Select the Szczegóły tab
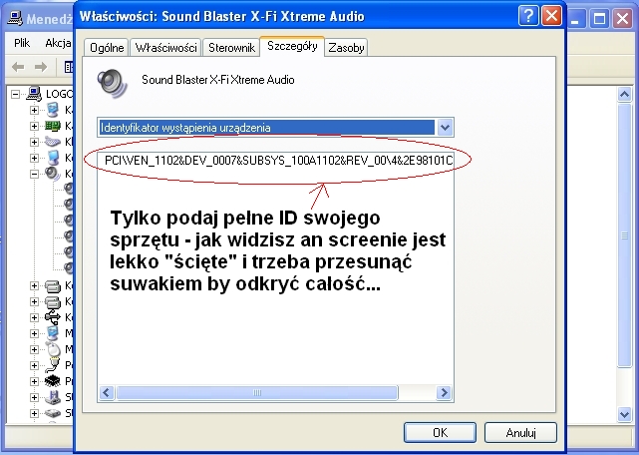Viewport: 639px width, 455px height. coord(292,46)
